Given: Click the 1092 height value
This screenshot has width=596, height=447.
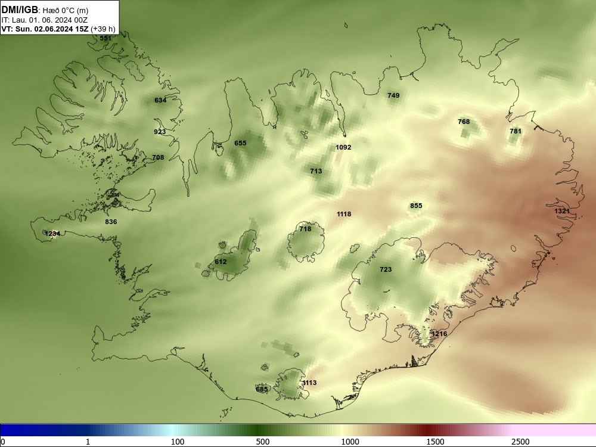Looking at the screenshot, I should 343,147.
